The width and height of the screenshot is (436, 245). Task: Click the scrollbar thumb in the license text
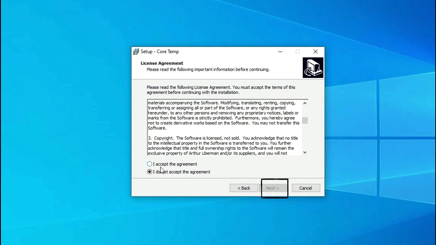pos(305,121)
